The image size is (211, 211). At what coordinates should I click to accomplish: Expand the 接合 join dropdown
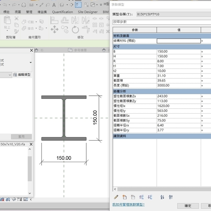(37, 28)
